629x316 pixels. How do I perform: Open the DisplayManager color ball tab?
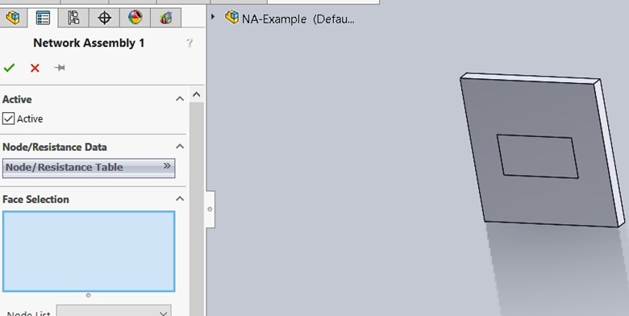coord(135,18)
